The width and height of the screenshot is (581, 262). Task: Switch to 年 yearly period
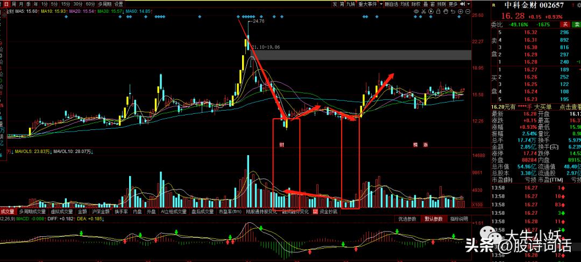coord(36,4)
